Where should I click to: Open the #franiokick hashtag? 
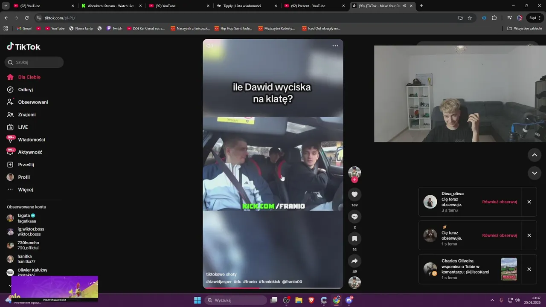click(x=269, y=282)
